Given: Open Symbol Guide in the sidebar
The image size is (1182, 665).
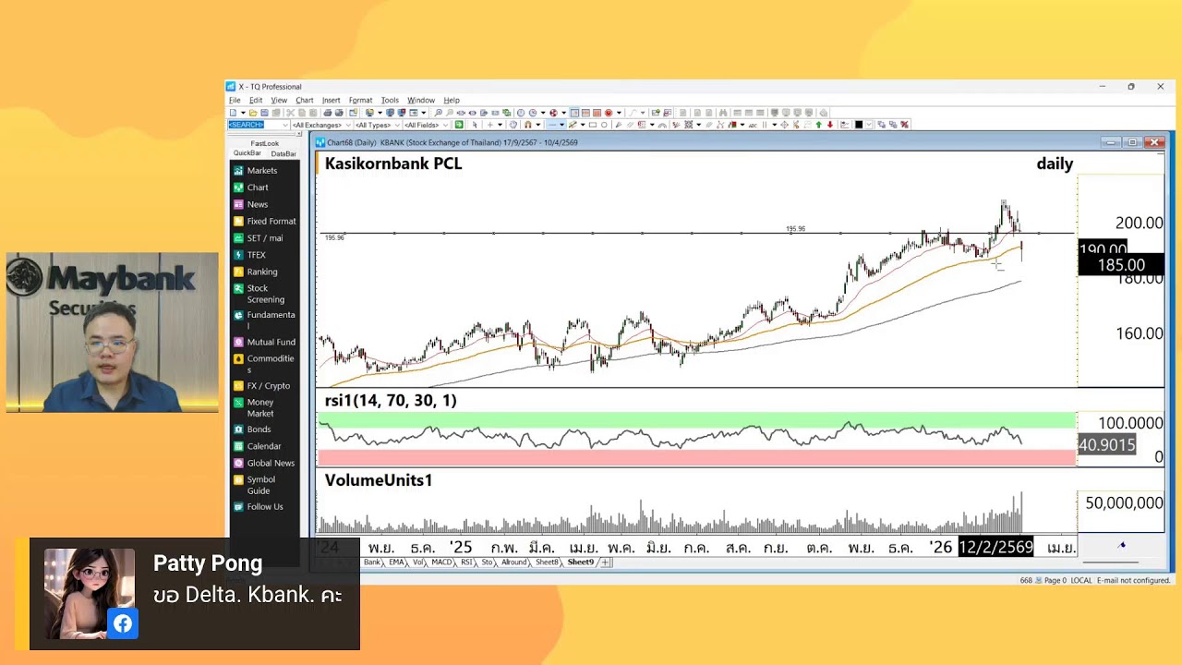Looking at the screenshot, I should coord(260,485).
